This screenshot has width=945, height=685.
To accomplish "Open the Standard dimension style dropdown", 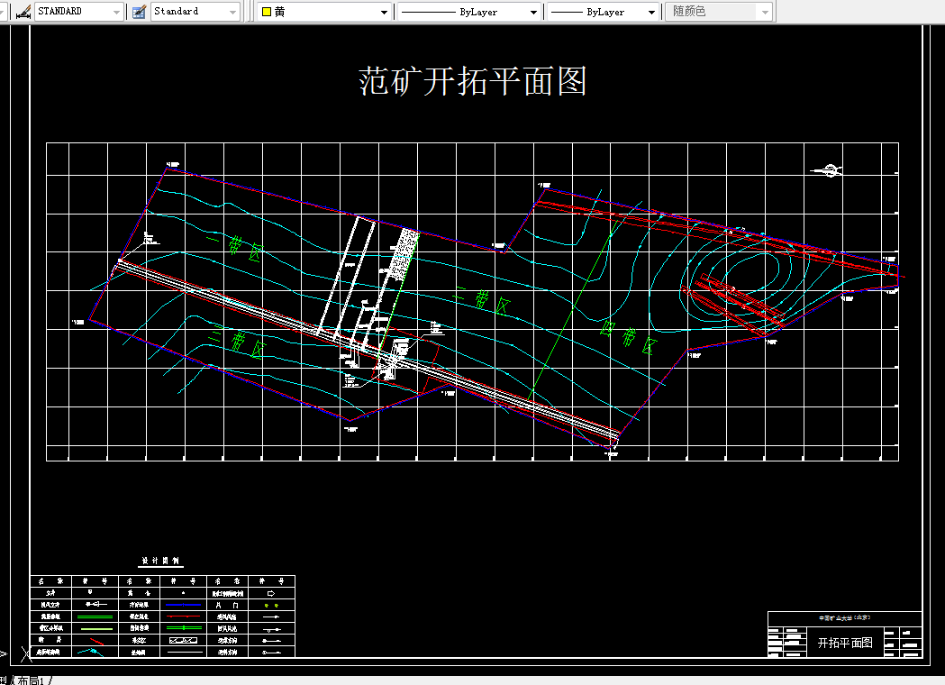I will coord(232,11).
